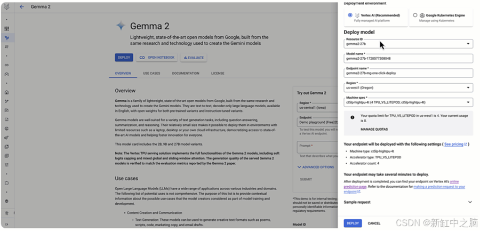Click the Vertex AI logo atop the sidebar
The height and width of the screenshot is (231, 480).
click(7, 7)
